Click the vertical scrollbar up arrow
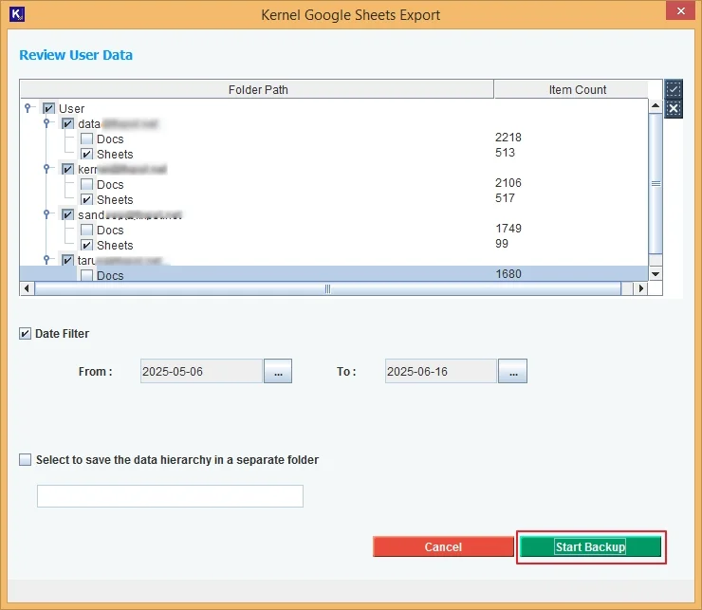Viewport: 702px width, 610px height. (656, 107)
